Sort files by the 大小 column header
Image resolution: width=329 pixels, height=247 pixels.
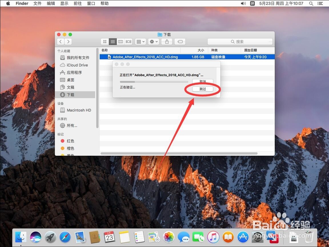coord(194,50)
